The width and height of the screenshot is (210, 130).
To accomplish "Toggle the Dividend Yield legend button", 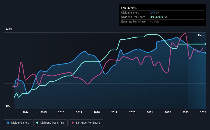I will [18, 123].
